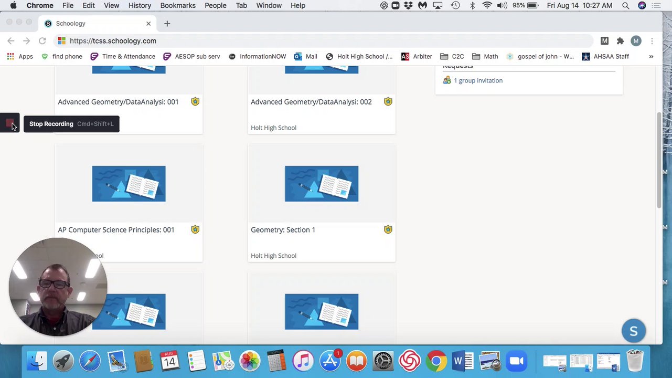Open the InformationNOW bookmark

tap(257, 56)
